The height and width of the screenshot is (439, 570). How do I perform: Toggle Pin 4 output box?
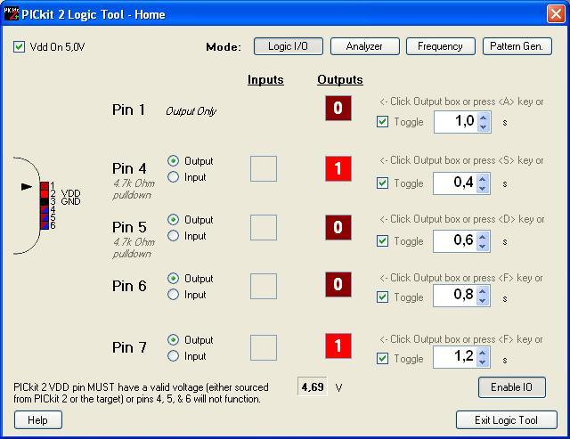338,168
